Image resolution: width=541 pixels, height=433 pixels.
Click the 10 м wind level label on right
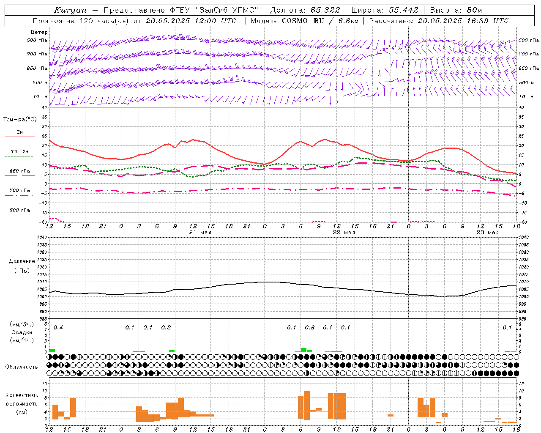point(526,97)
